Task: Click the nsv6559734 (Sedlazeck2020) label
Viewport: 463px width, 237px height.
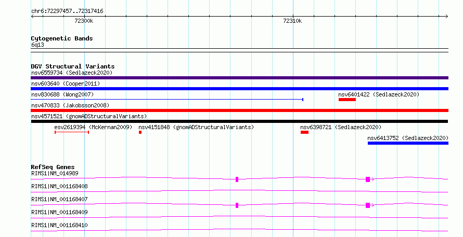Action: click(72, 73)
